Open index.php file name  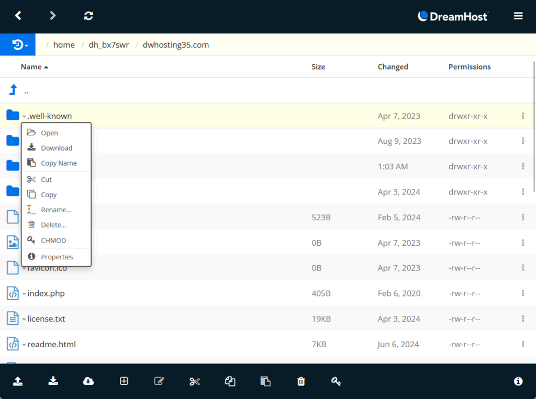click(x=46, y=293)
